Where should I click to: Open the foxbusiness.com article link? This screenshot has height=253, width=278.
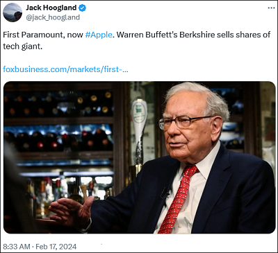coord(65,69)
